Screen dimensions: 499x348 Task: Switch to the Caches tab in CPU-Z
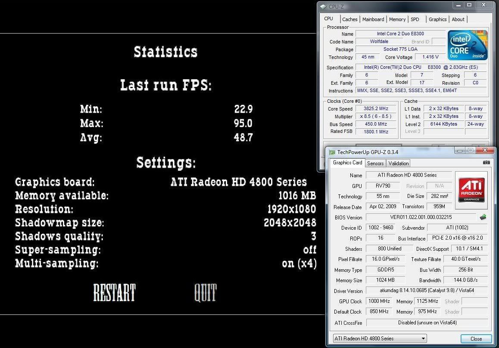350,19
